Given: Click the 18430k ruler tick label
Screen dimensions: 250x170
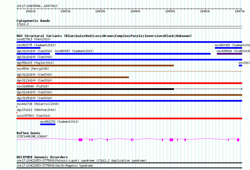Looking at the screenshot, I should point(100,11).
